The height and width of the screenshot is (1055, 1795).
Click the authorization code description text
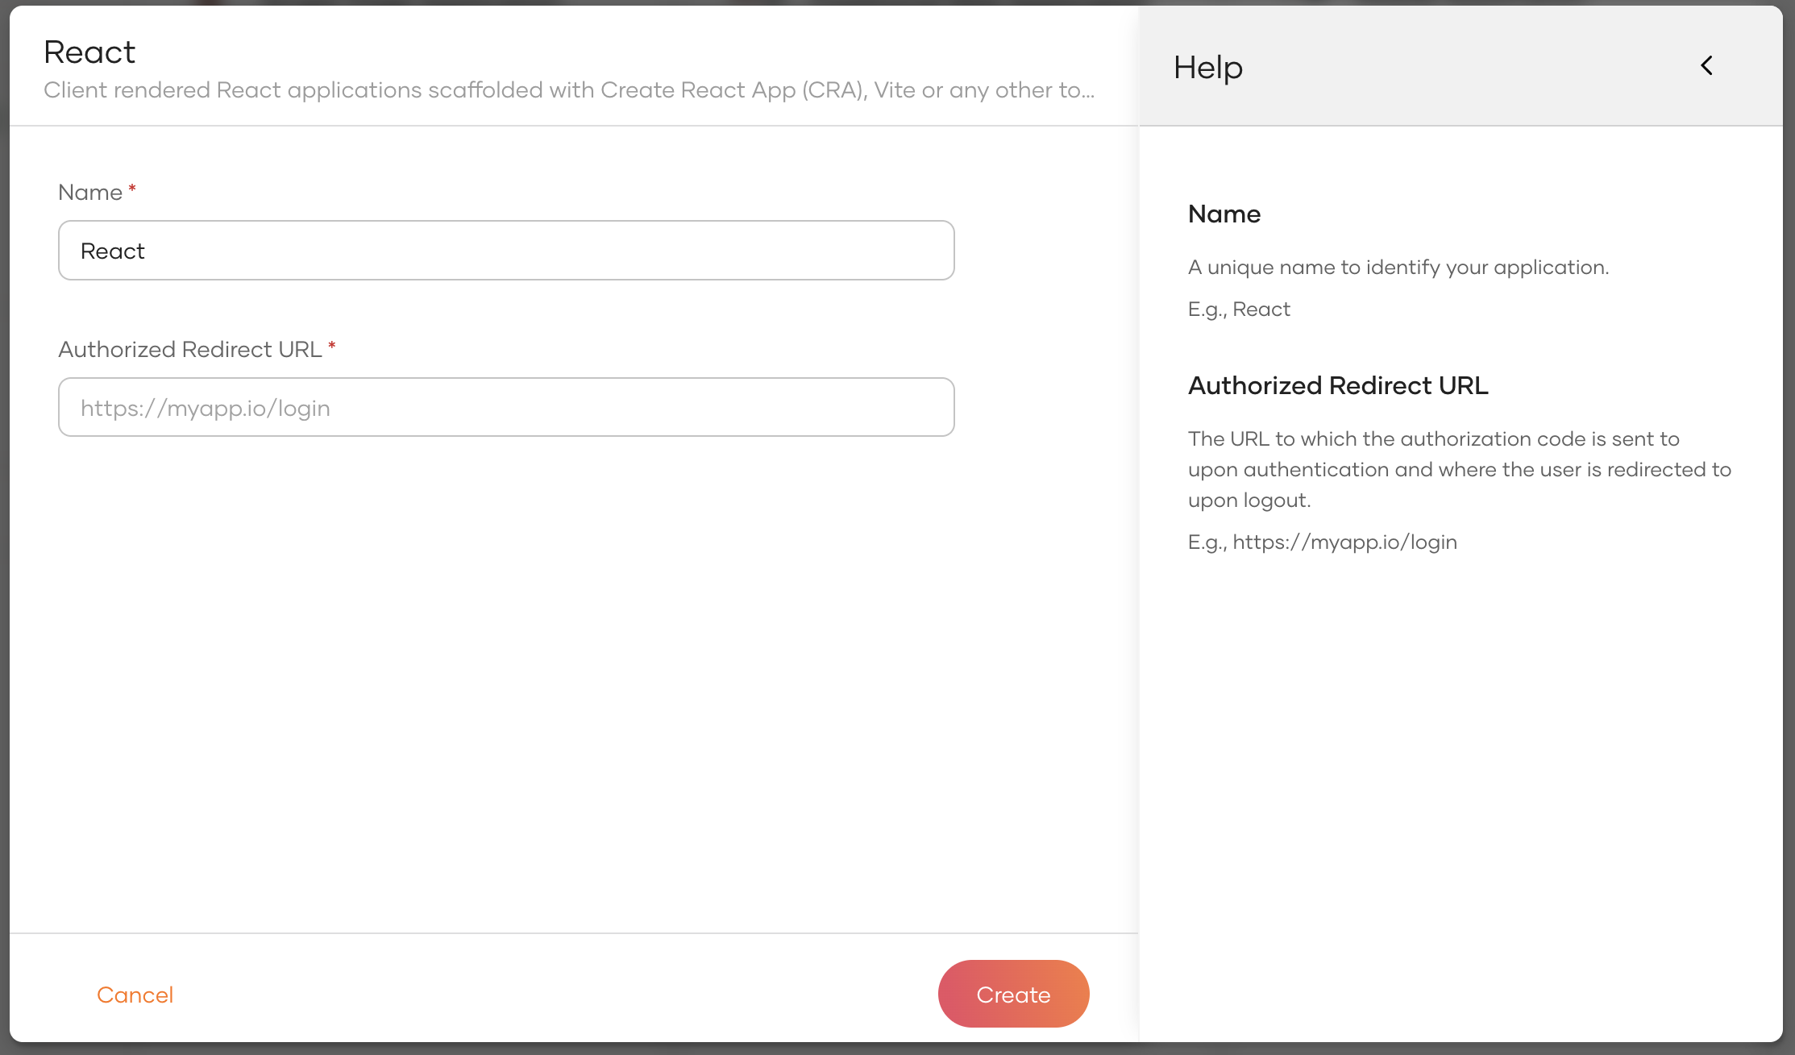[x=1459, y=469]
